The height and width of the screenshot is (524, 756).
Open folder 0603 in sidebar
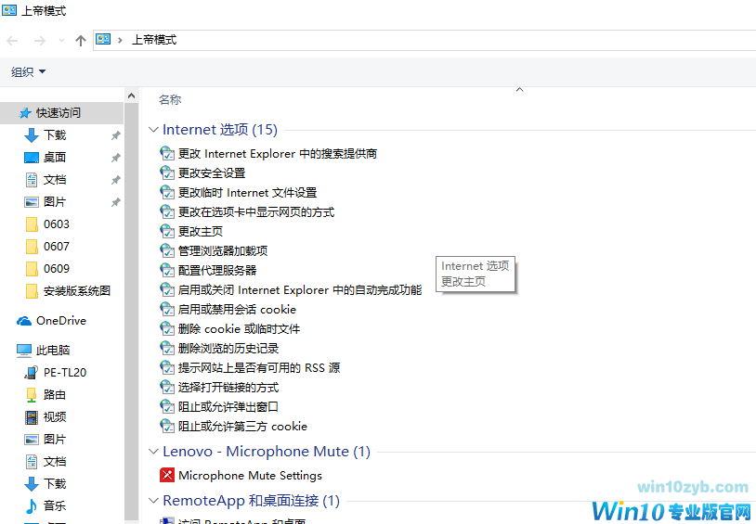(57, 224)
